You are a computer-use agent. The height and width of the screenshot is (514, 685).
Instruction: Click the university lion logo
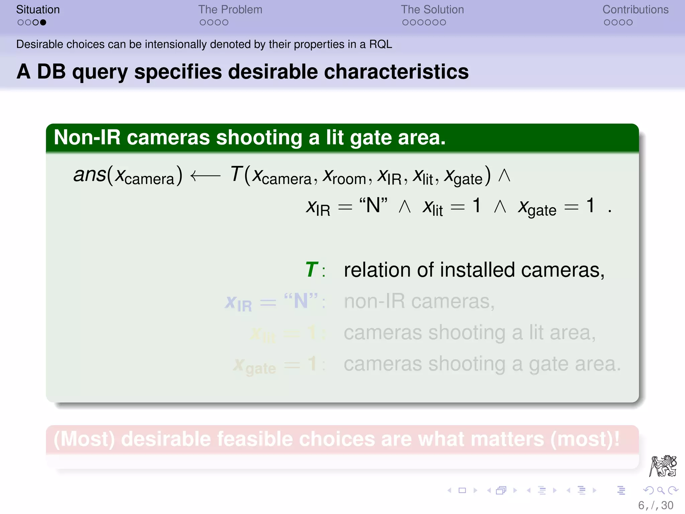tap(663, 466)
